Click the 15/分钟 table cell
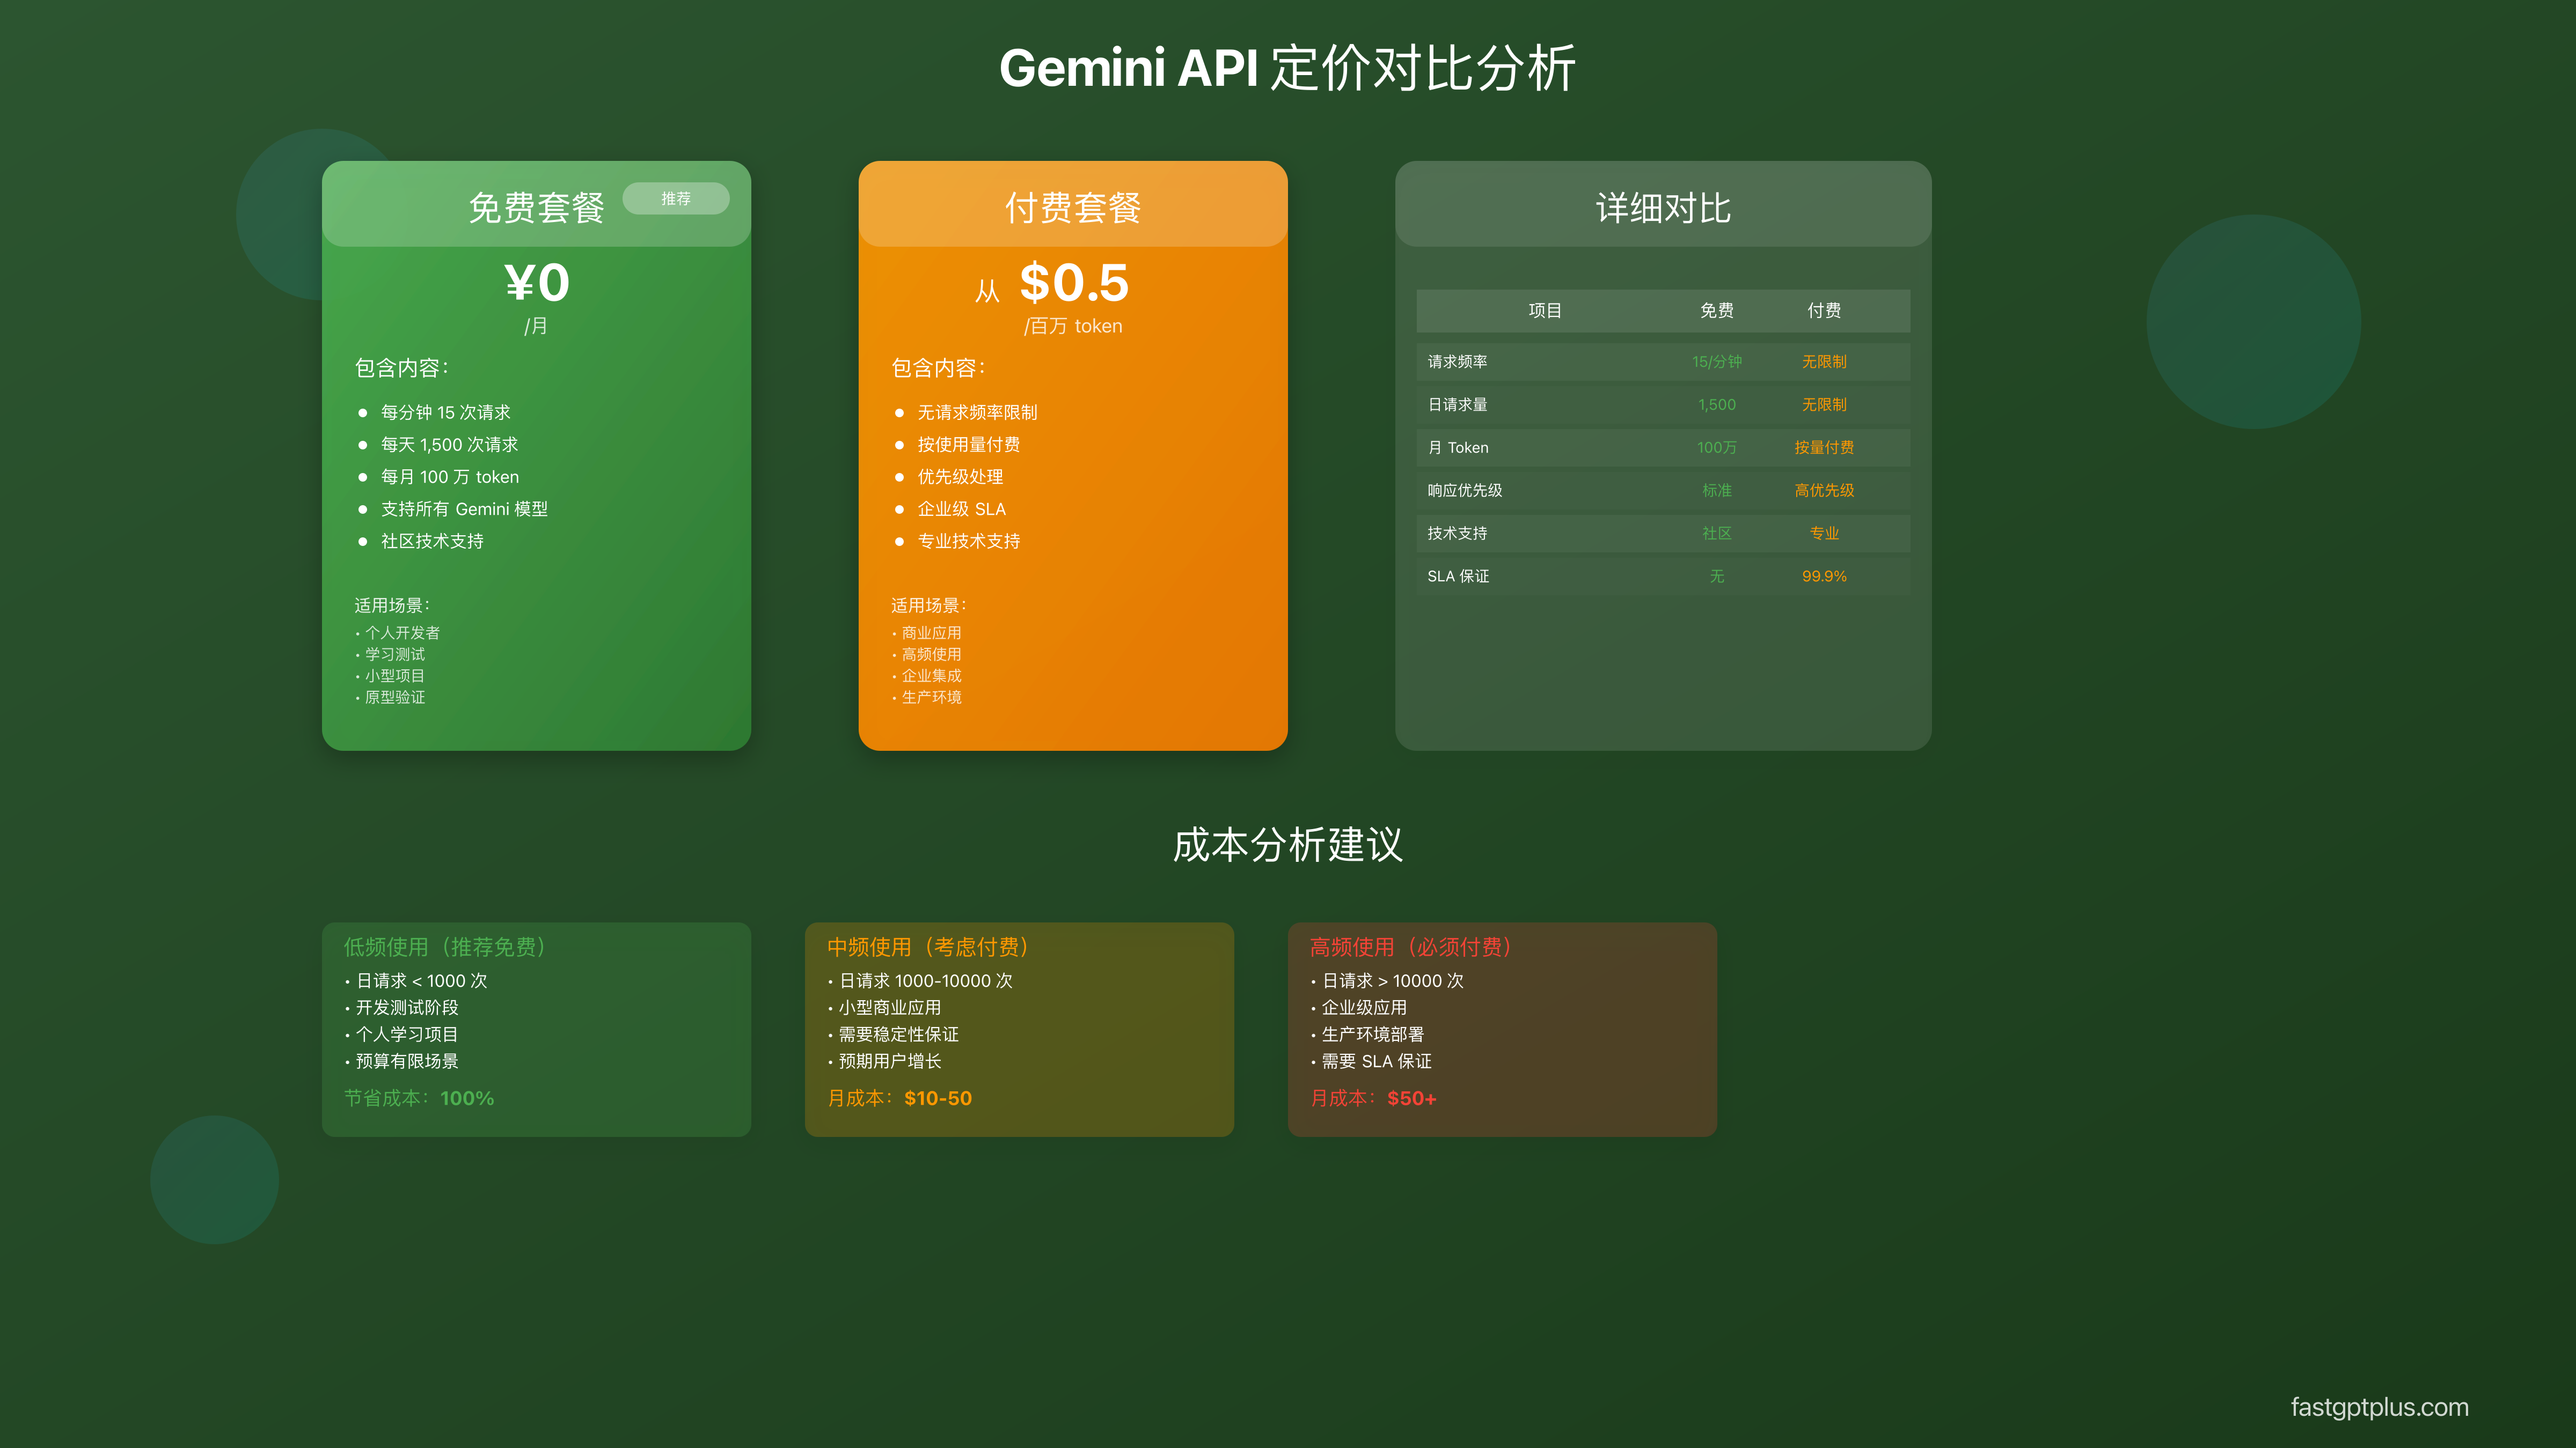 (1717, 362)
